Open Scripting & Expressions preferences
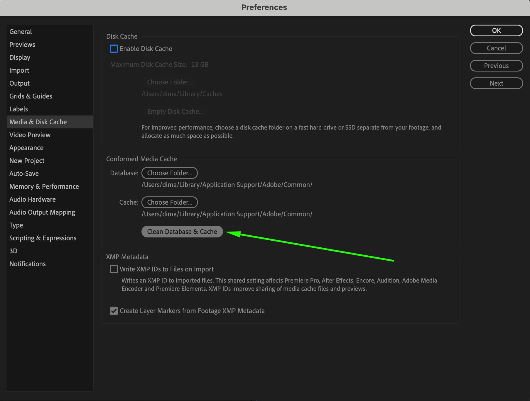This screenshot has height=401, width=530. pos(43,238)
